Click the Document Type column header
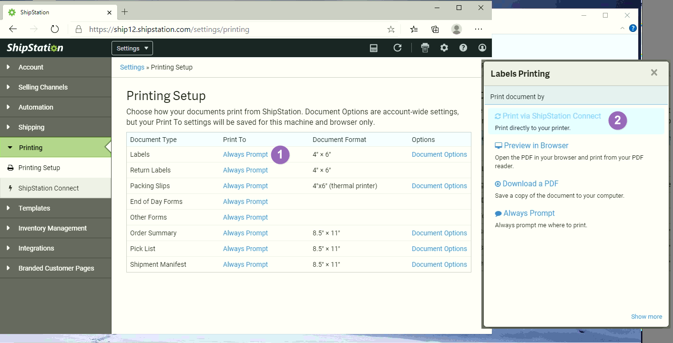Screen dimensions: 673x343 pos(153,140)
